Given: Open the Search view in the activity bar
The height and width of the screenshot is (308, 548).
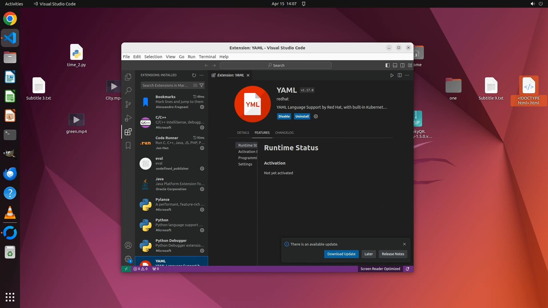Looking at the screenshot, I should click(x=128, y=91).
